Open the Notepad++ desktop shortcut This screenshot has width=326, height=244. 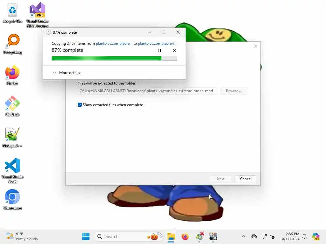pyautogui.click(x=12, y=137)
